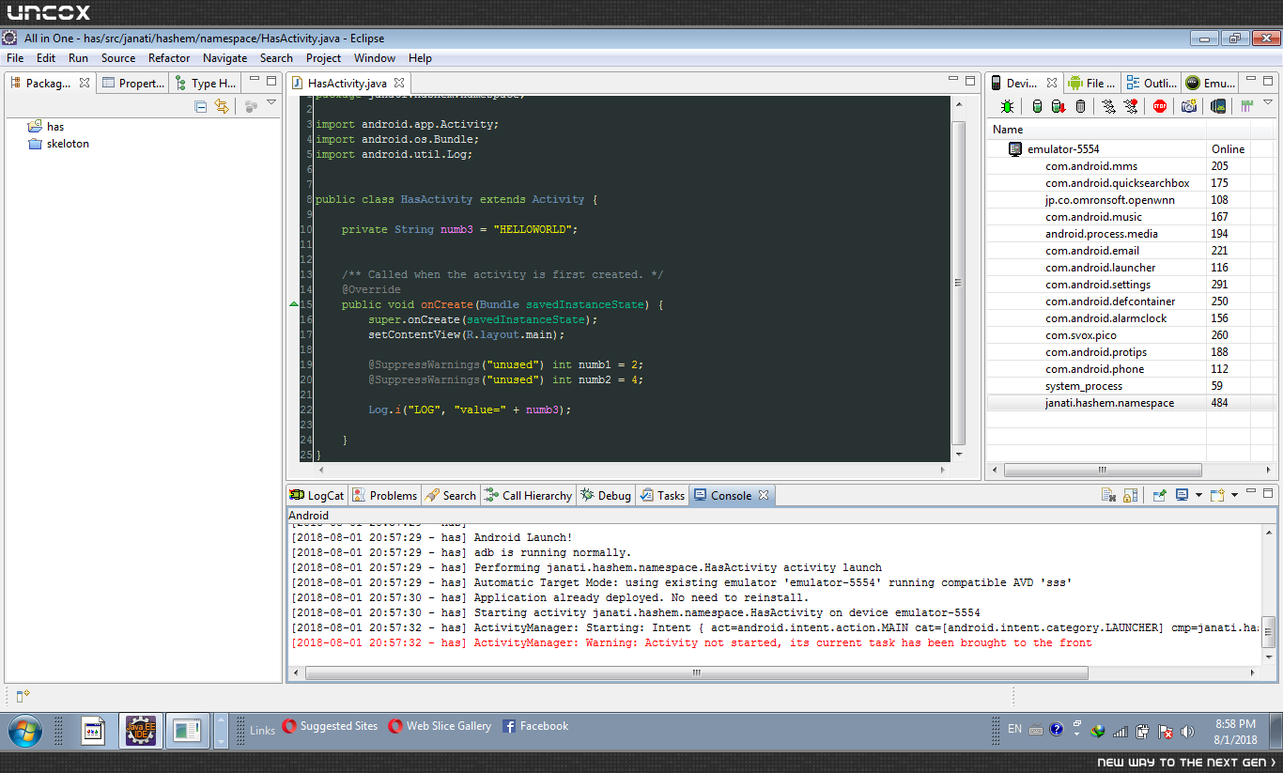Screen dimensions: 1283x773
Task: Click the Debug selected process bug icon
Action: pyautogui.click(x=1007, y=106)
